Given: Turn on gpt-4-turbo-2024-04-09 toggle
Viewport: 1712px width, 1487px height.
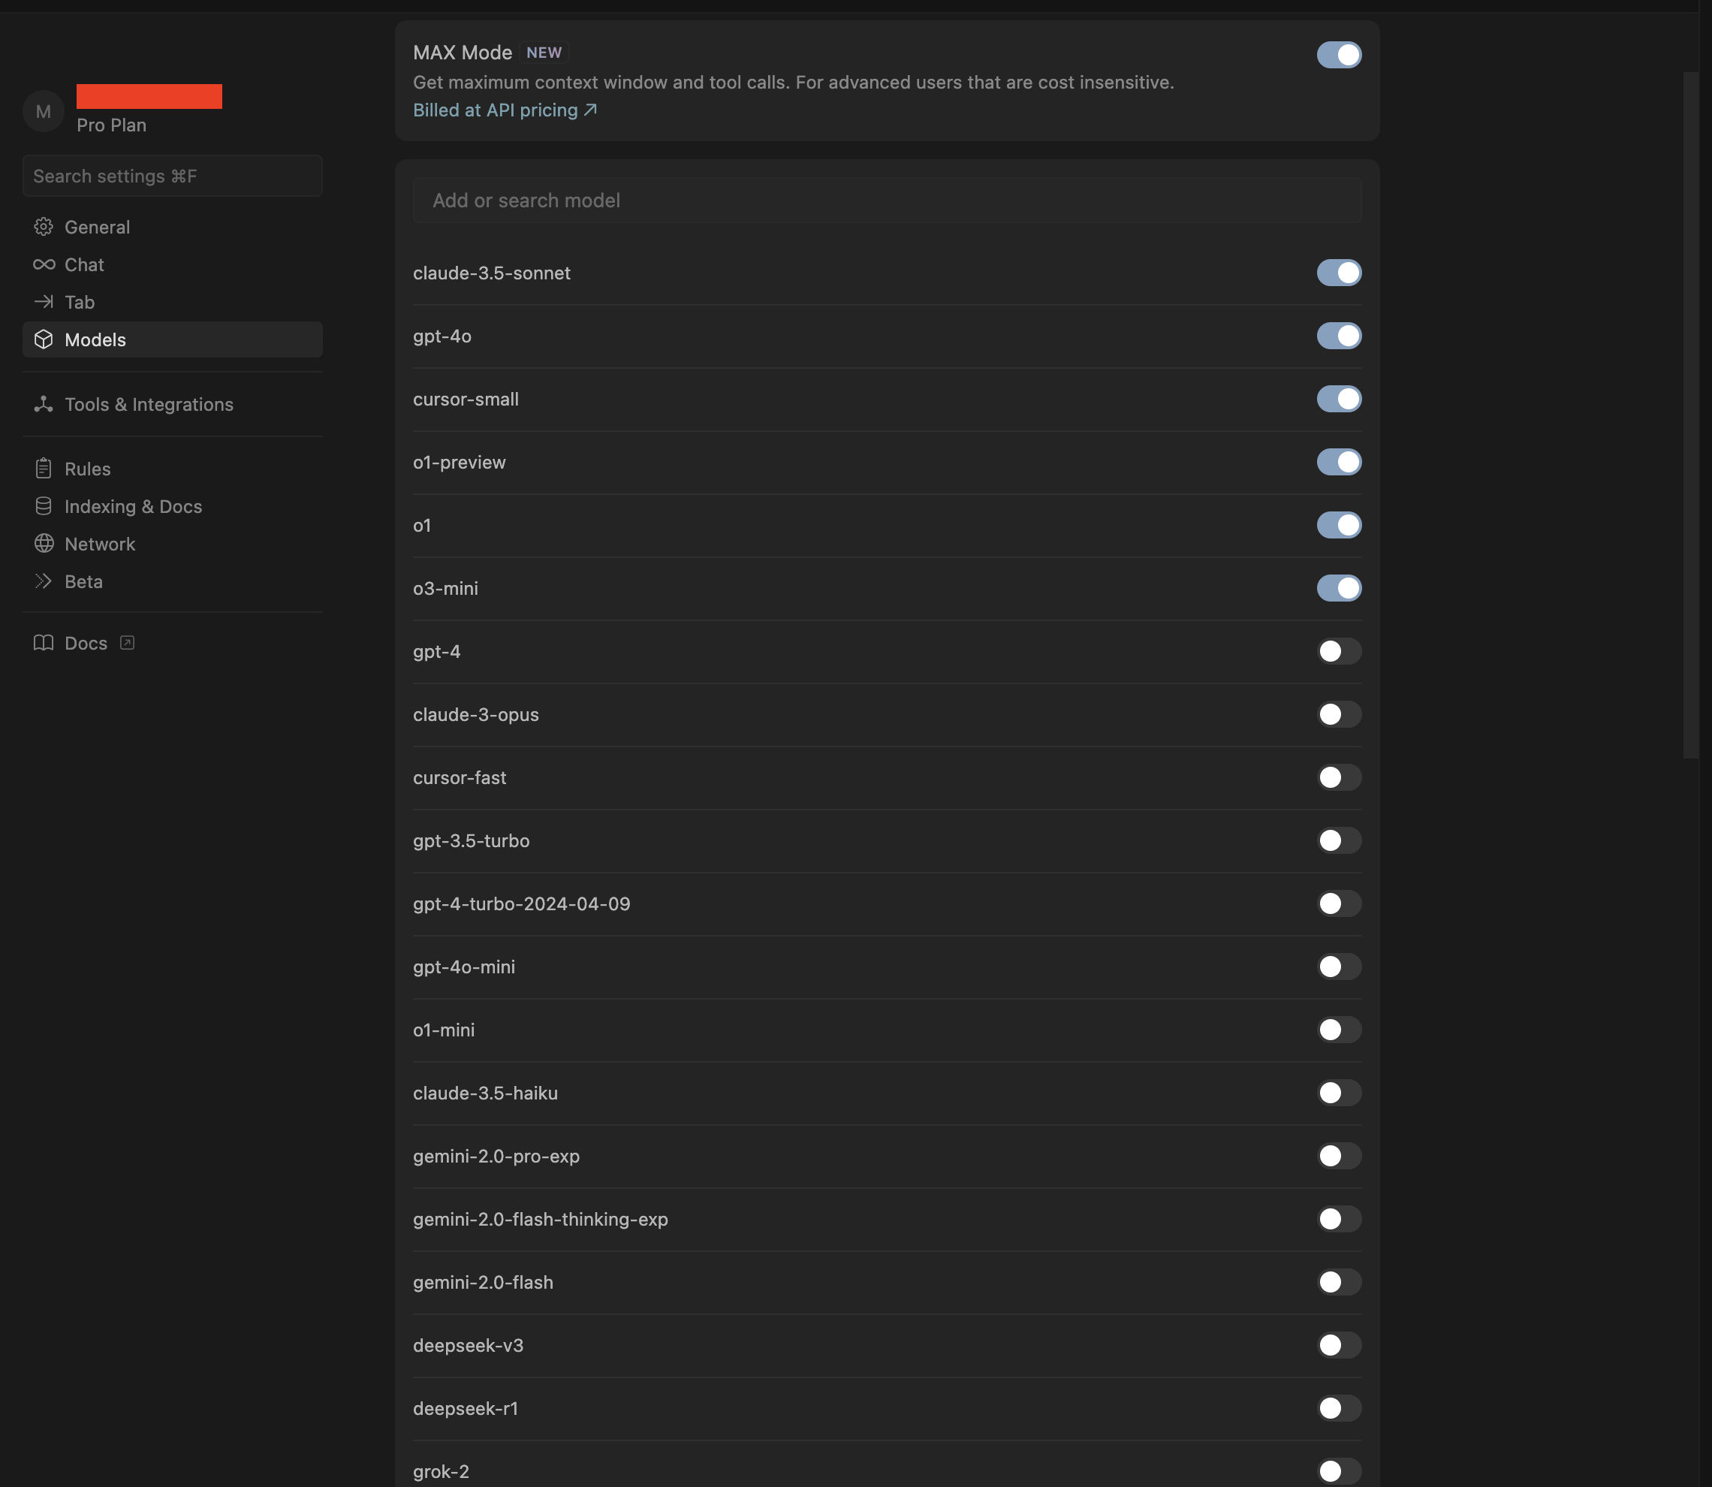Looking at the screenshot, I should (1339, 903).
